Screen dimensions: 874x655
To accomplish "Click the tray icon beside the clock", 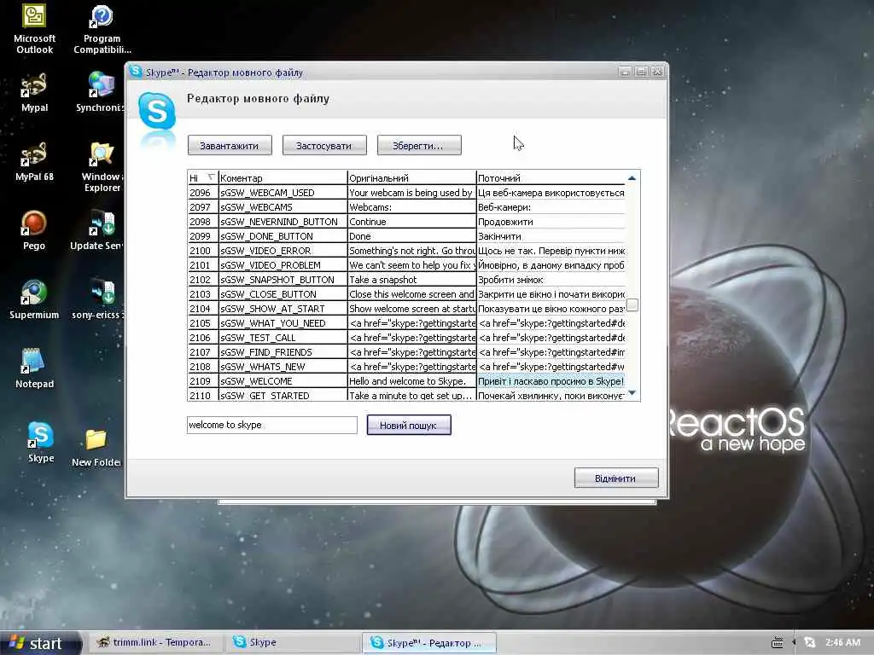I will 811,643.
